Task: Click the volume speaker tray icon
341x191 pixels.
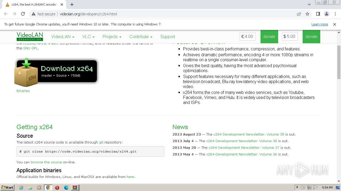Action: click(303, 188)
